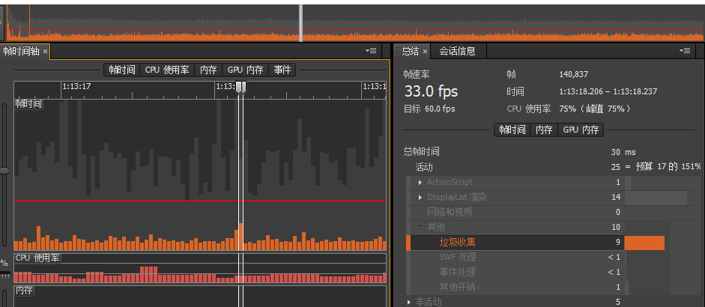
Task: Click the 帧时间 graph label
Action: point(28,104)
